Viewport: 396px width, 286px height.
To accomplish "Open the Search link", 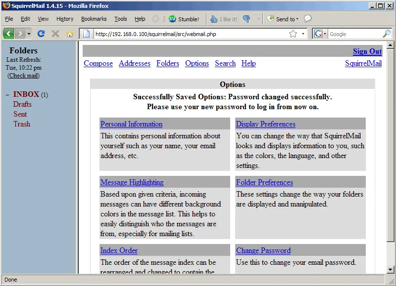I will [225, 63].
